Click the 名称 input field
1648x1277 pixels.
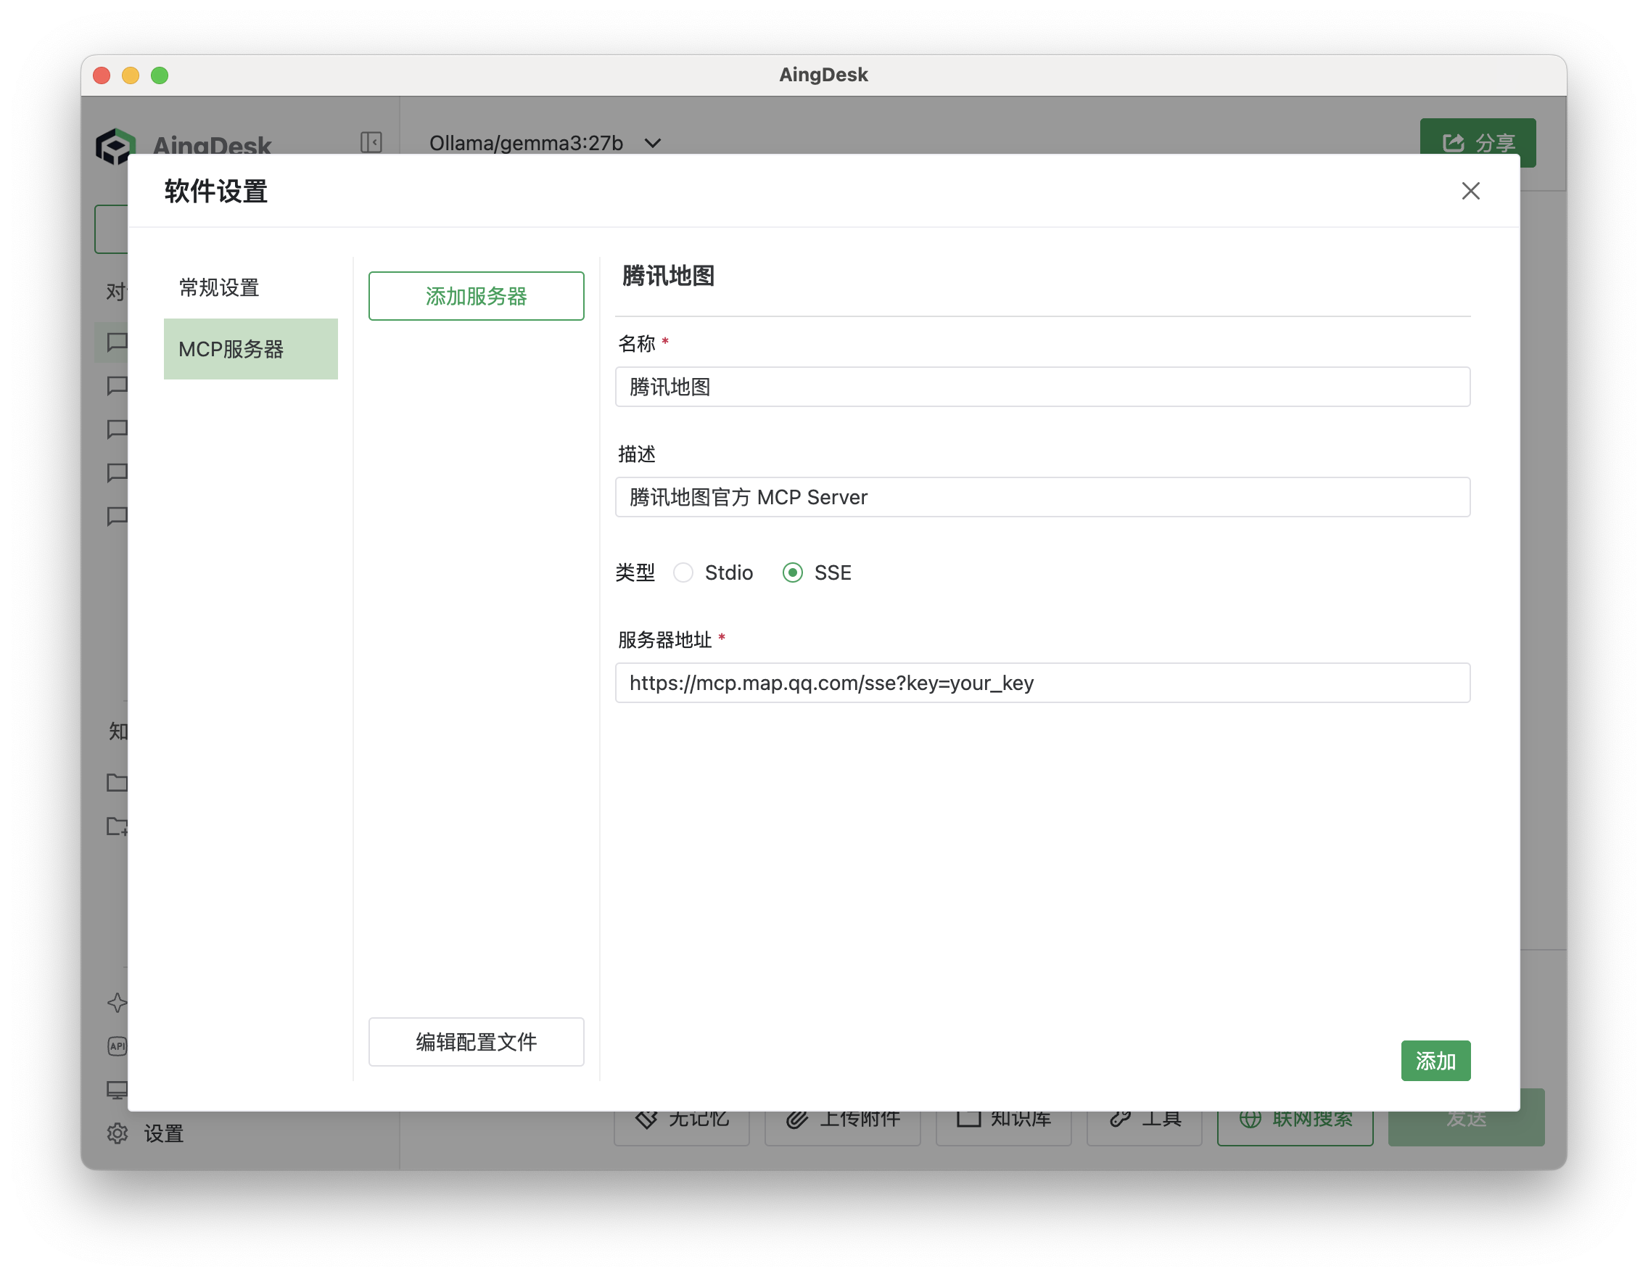[x=1042, y=387]
